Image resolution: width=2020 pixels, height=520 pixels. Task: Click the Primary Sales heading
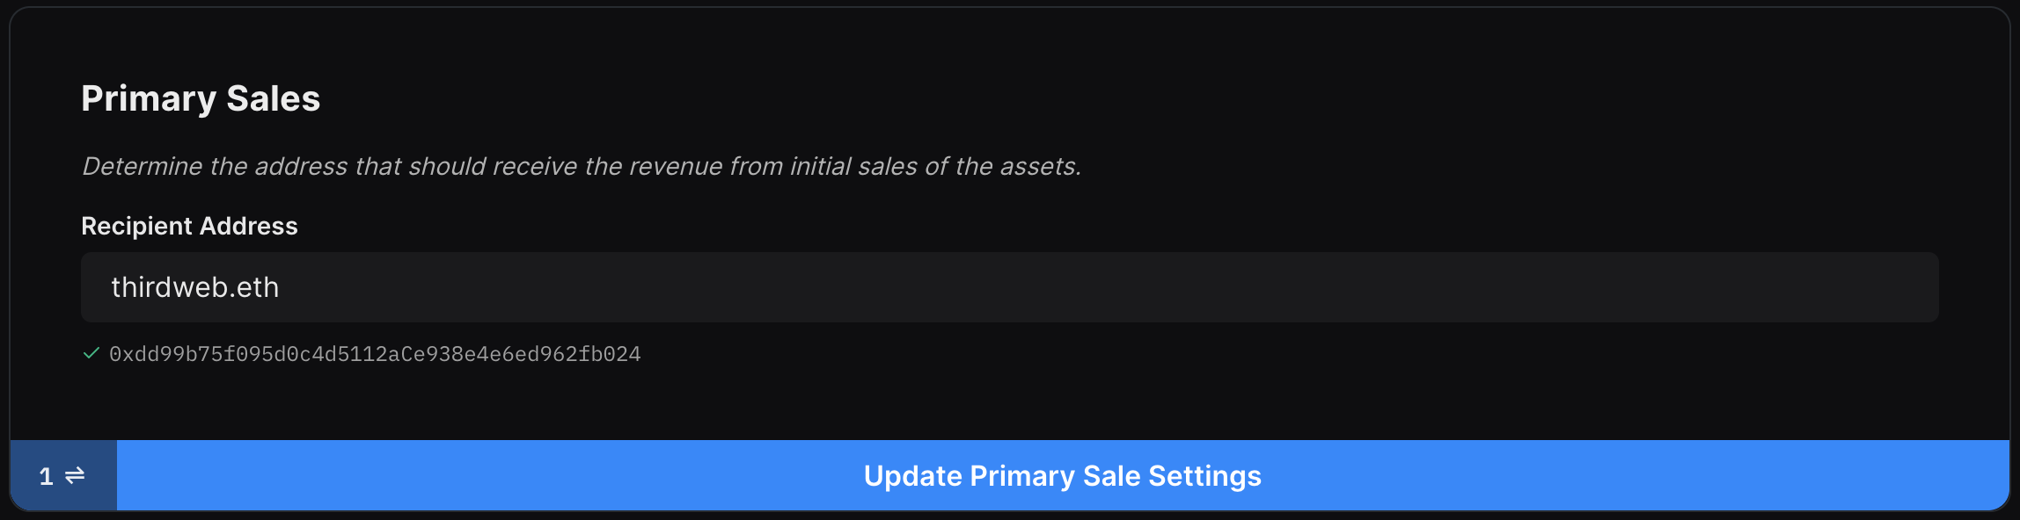tap(201, 97)
